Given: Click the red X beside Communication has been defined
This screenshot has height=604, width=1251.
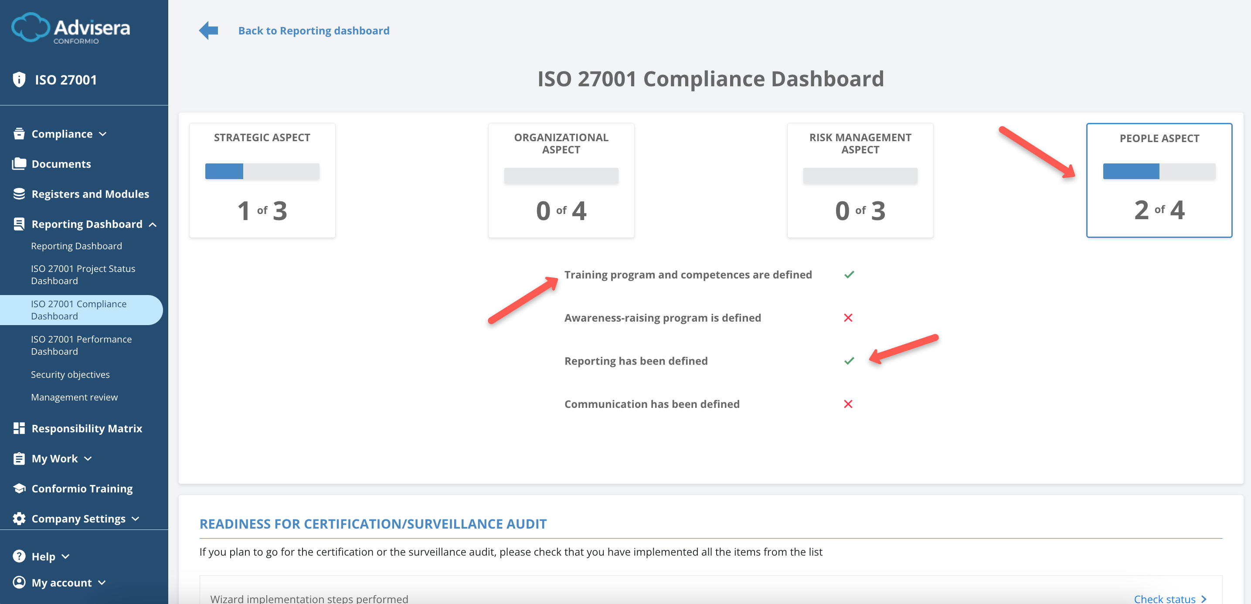Looking at the screenshot, I should click(849, 404).
